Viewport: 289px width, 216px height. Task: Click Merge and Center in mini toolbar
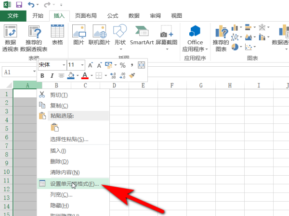pos(141,65)
